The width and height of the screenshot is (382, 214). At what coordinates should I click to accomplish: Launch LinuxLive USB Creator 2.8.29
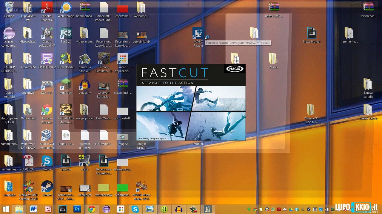click(x=28, y=190)
